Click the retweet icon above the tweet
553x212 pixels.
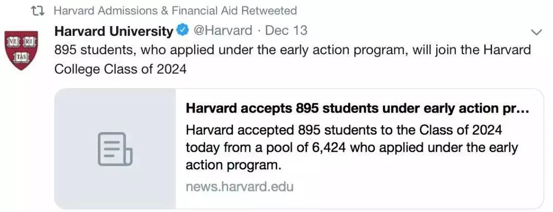click(38, 11)
